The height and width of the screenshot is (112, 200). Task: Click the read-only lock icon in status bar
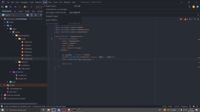[190, 106]
